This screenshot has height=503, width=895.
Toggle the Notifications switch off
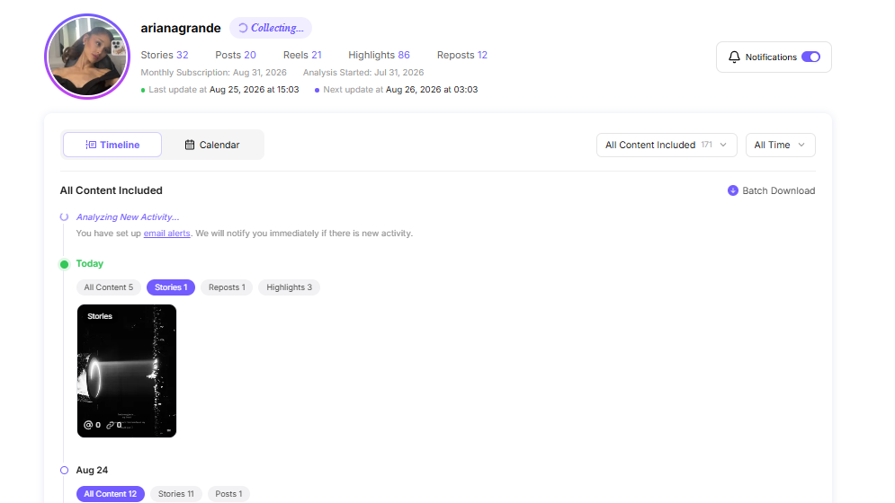[810, 57]
